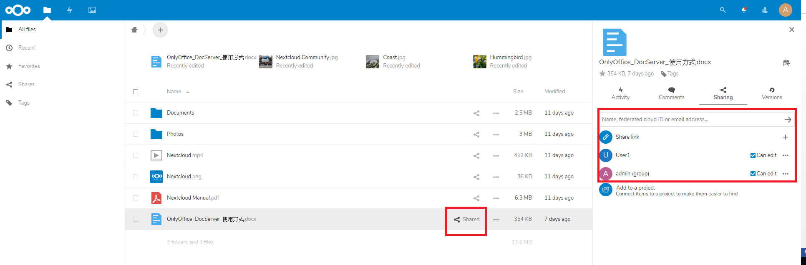The image size is (806, 265).
Task: Open recently edited Coast.jpg thumbnail
Action: click(x=373, y=62)
